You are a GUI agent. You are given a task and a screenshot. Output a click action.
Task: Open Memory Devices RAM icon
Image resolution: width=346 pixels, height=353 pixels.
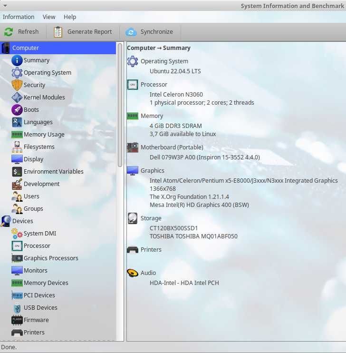tap(17, 283)
